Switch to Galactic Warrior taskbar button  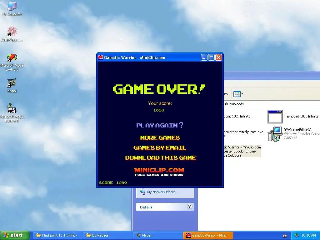[x=208, y=235]
